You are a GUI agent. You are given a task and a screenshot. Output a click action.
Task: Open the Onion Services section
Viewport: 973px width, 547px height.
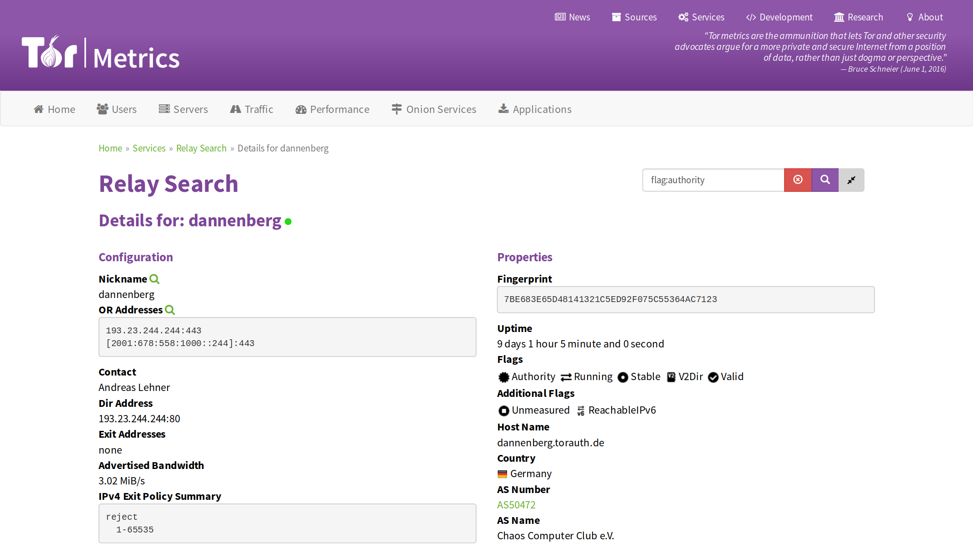[434, 109]
